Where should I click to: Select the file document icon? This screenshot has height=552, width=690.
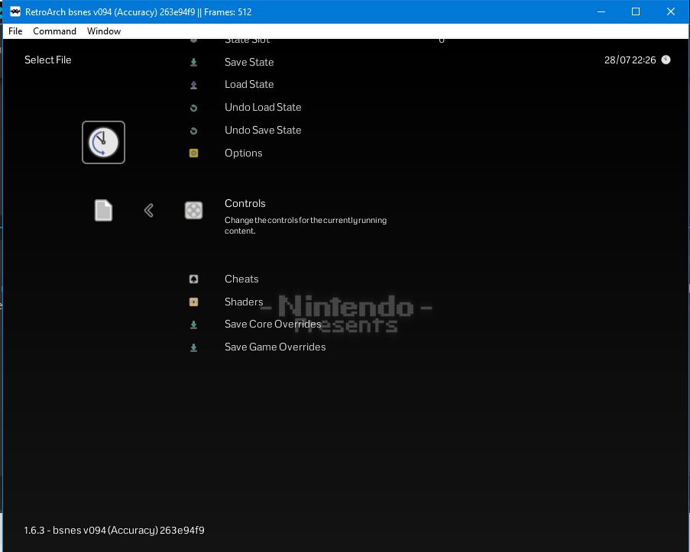click(x=103, y=210)
